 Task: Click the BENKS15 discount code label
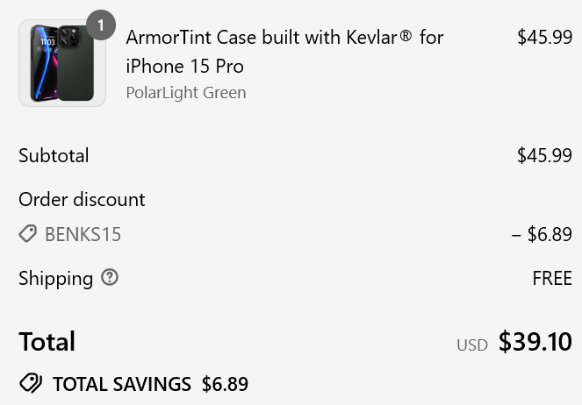coord(83,234)
